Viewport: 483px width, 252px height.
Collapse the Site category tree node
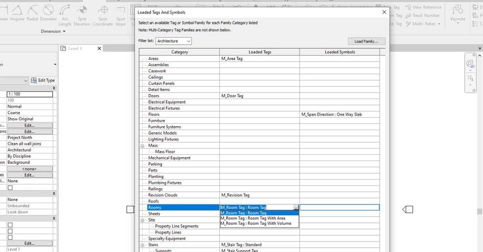[142, 220]
